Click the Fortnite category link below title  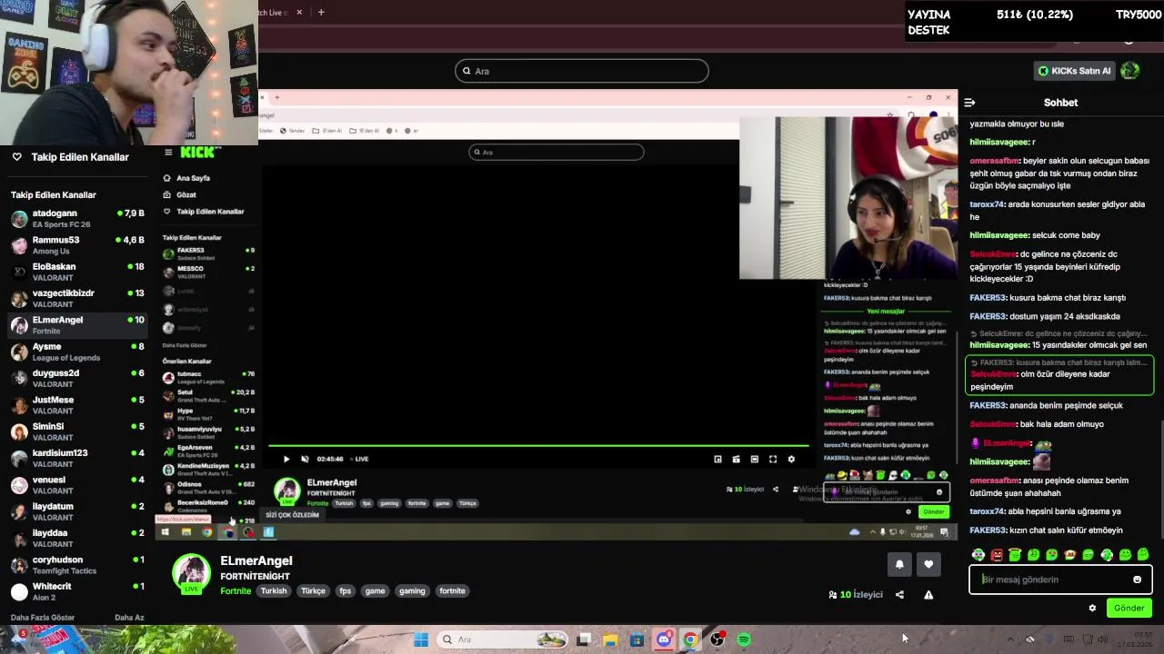(236, 591)
